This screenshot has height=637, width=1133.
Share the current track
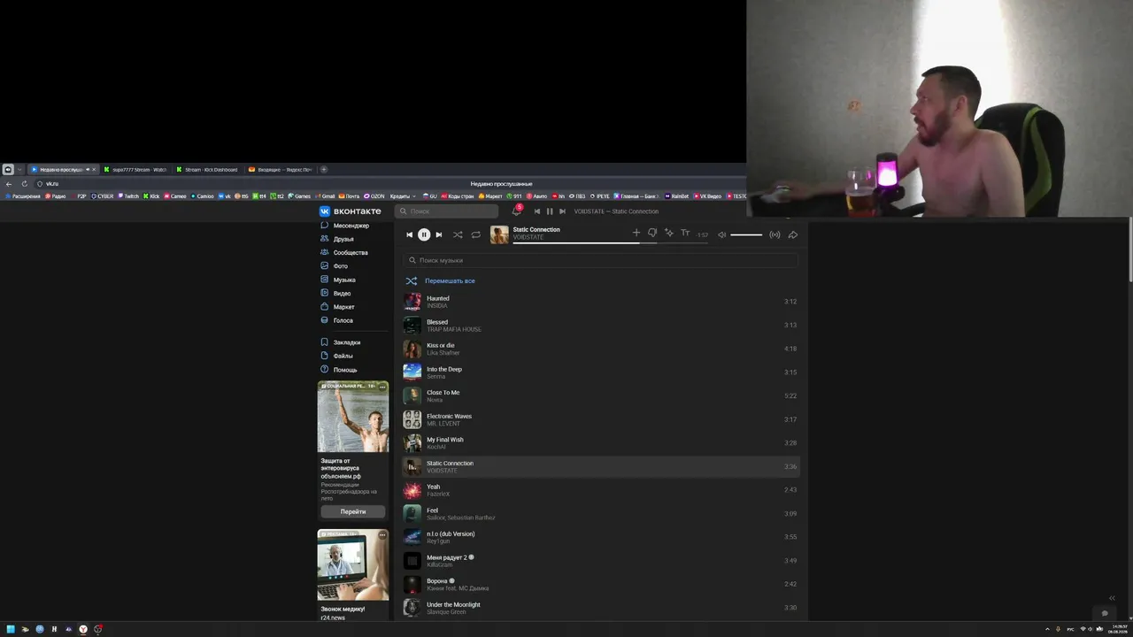[x=792, y=234]
